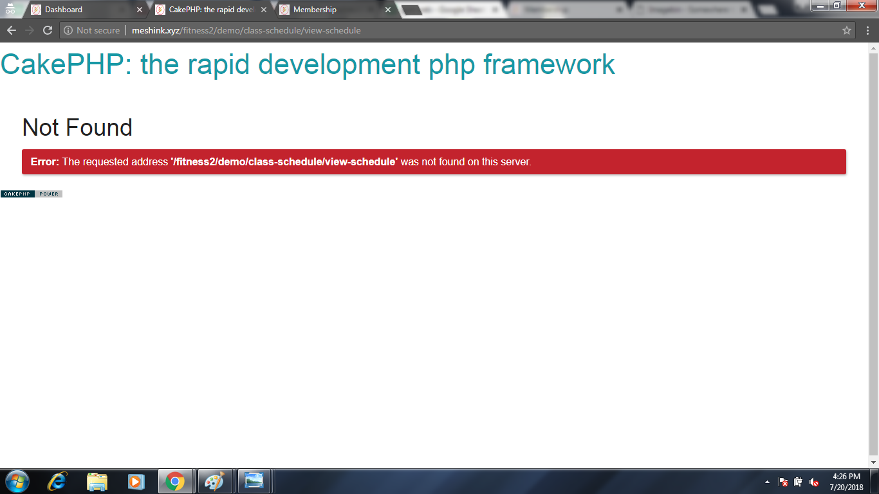Click the red error message banner
The height and width of the screenshot is (494, 879).
click(x=434, y=161)
